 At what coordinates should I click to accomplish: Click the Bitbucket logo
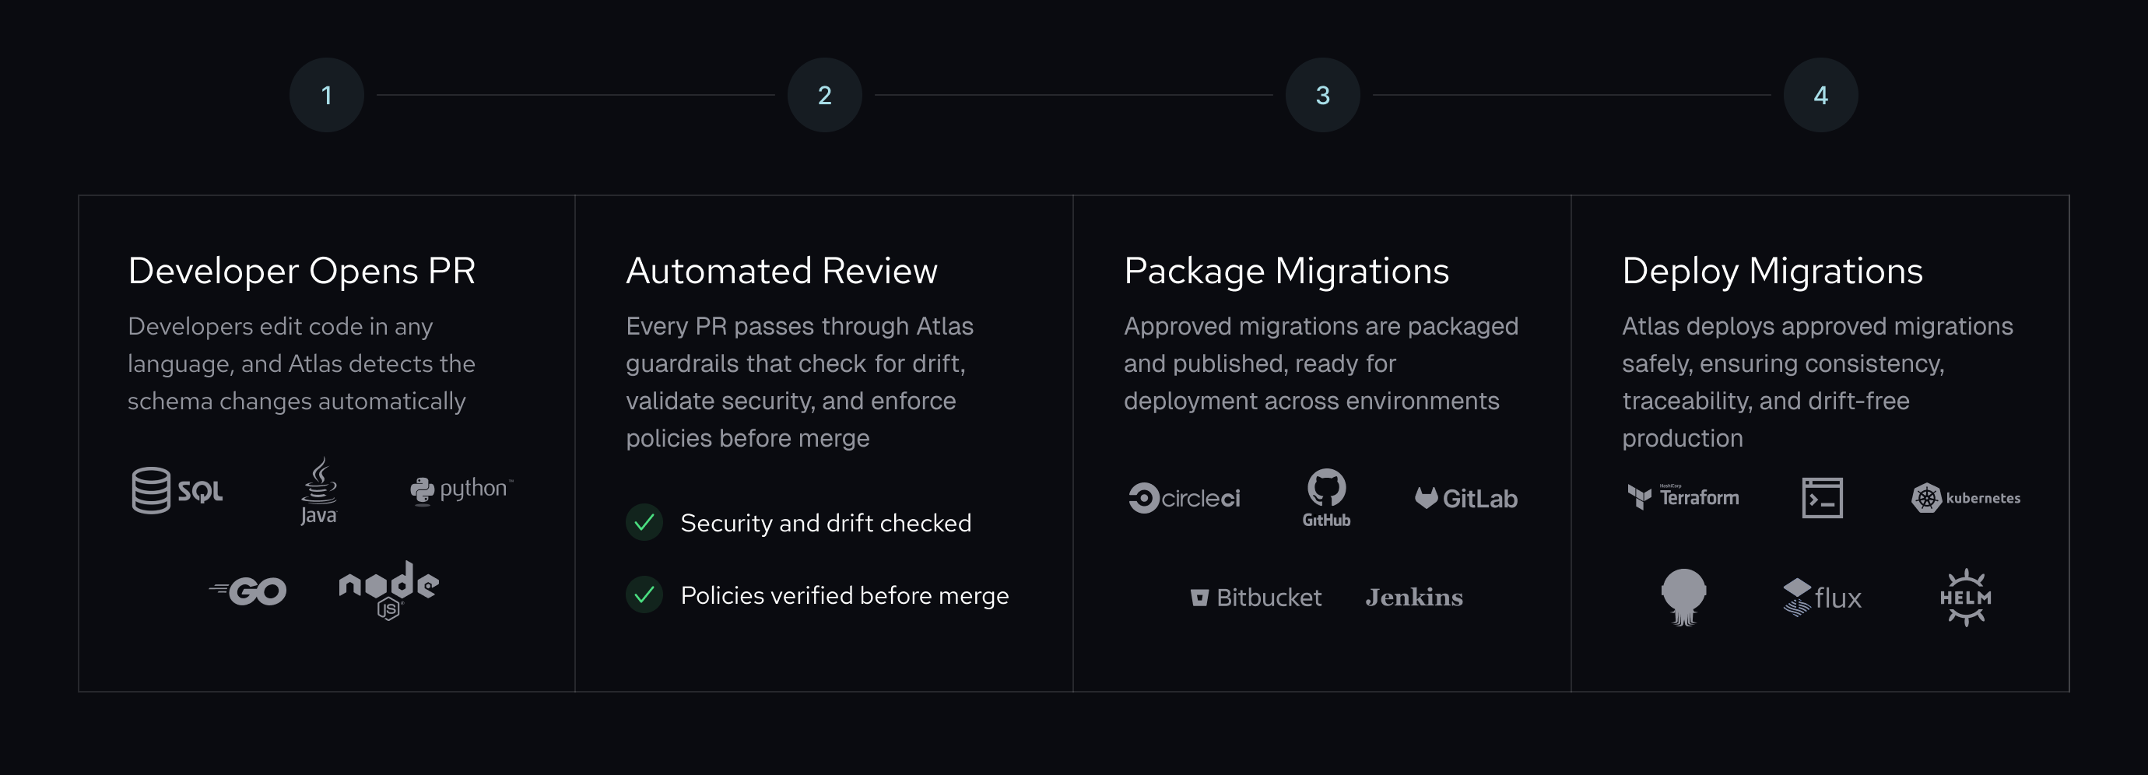point(1256,598)
